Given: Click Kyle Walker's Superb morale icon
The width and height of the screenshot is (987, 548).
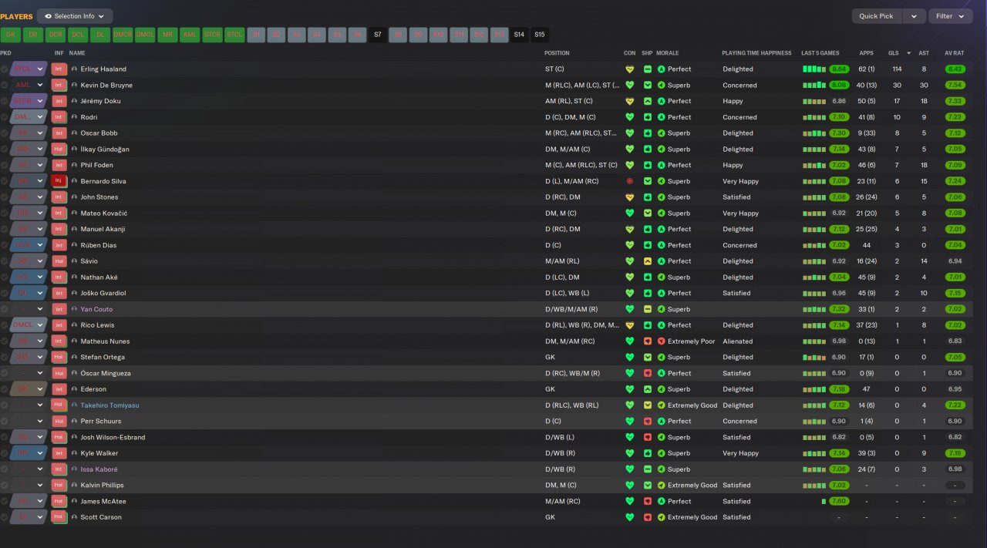Looking at the screenshot, I should [x=661, y=453].
